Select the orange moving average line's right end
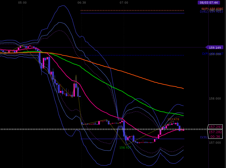 coord(183,88)
